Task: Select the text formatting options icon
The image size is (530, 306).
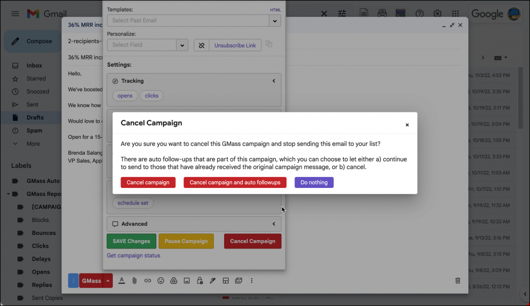Action: click(x=122, y=280)
